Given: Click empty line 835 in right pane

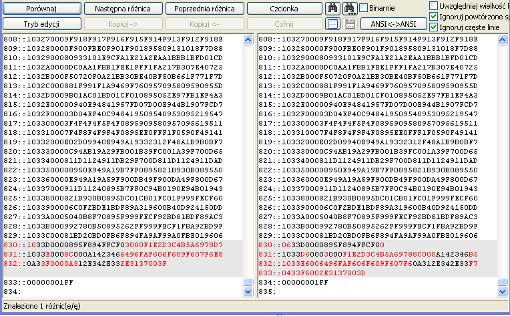Looking at the screenshot, I should (x=268, y=291).
